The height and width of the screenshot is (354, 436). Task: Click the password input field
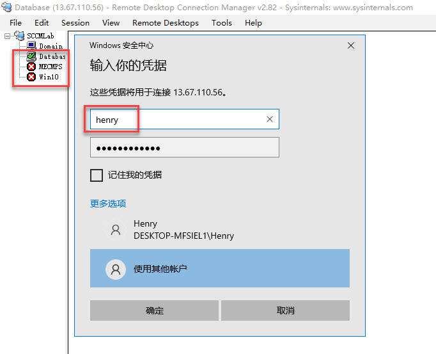[184, 148]
